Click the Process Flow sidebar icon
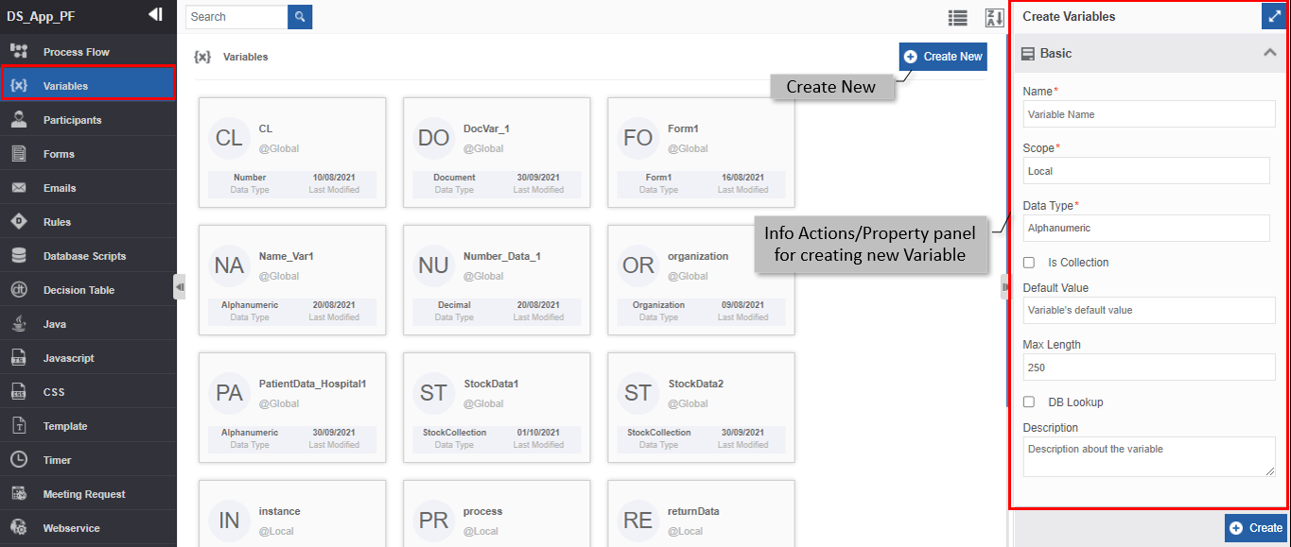 click(19, 52)
